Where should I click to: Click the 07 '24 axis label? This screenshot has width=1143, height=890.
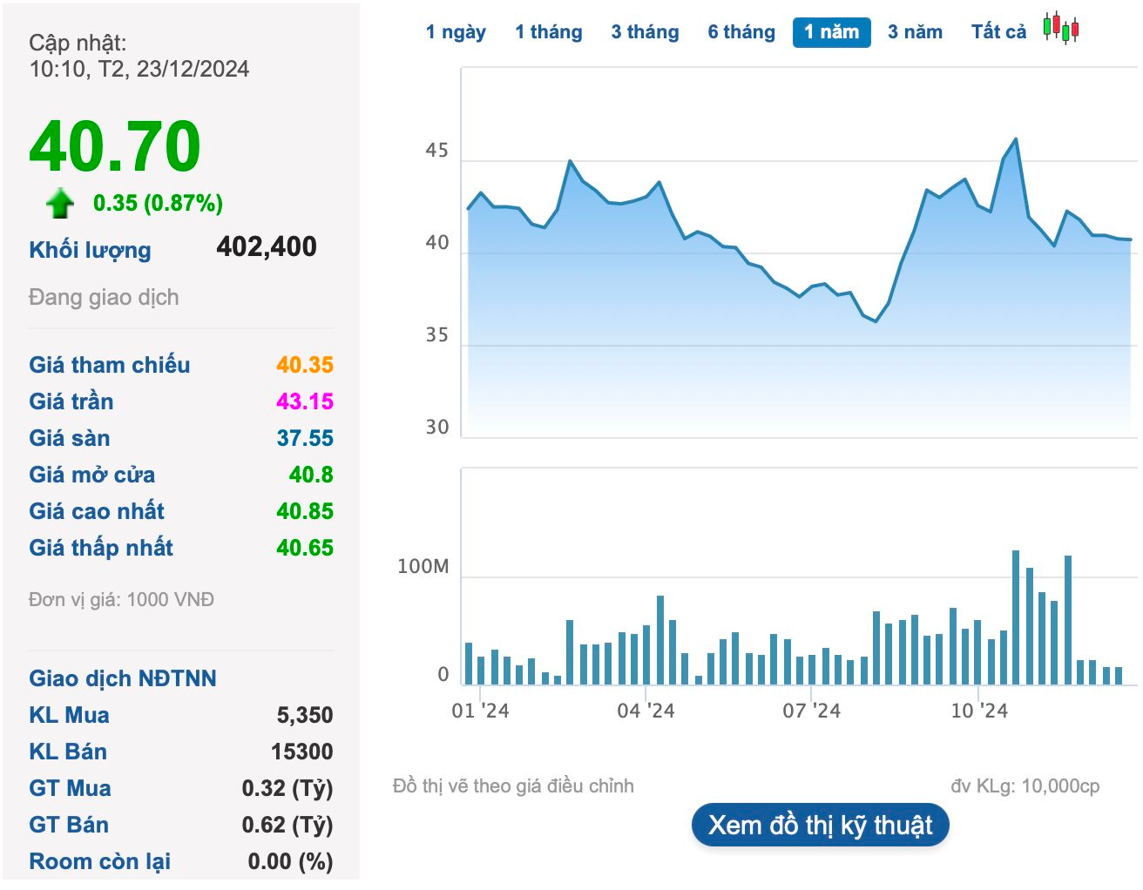pos(811,711)
